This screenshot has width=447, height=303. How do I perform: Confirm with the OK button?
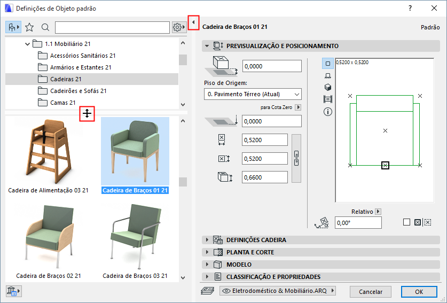point(419,292)
